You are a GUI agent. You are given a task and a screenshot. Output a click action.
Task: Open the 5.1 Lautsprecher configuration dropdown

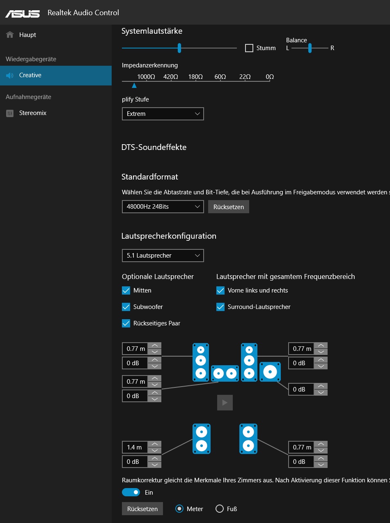click(163, 255)
